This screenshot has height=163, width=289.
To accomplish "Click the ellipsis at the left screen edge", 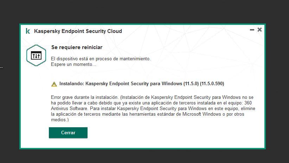I will [1, 67].
